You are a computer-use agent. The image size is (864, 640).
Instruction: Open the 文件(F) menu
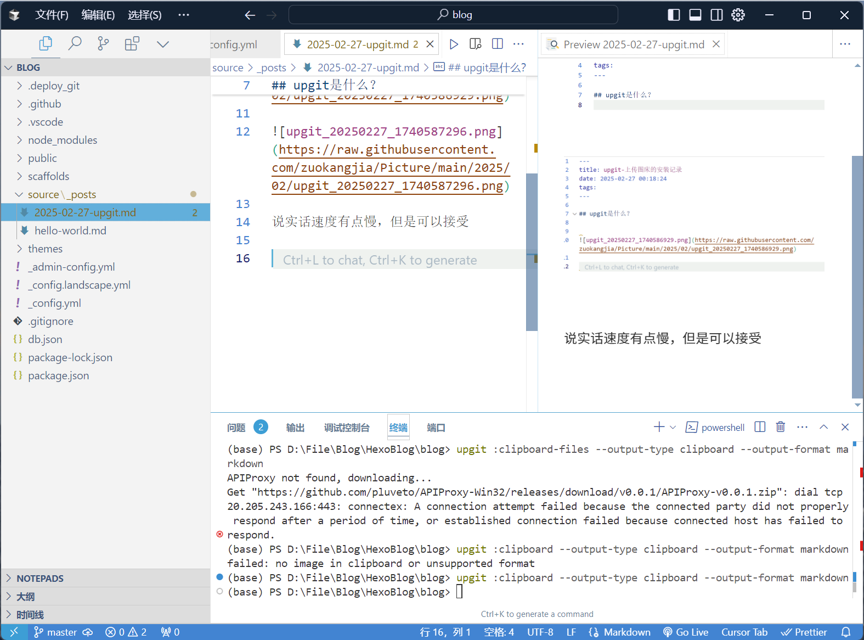click(52, 15)
